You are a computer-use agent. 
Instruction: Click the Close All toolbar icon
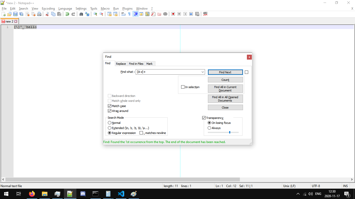[x=33, y=14]
